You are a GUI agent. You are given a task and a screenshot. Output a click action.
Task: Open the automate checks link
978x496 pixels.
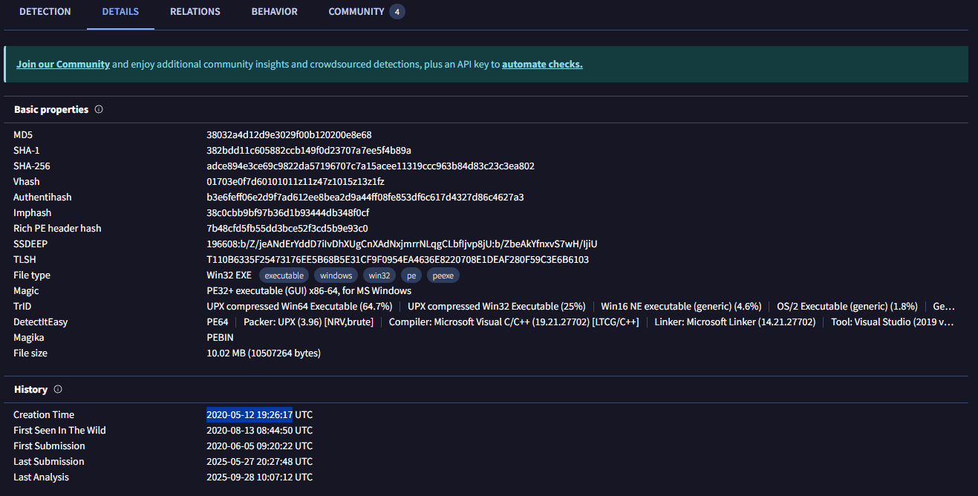click(x=542, y=64)
